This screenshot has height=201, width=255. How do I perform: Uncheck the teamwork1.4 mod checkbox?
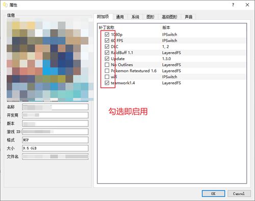click(107, 83)
